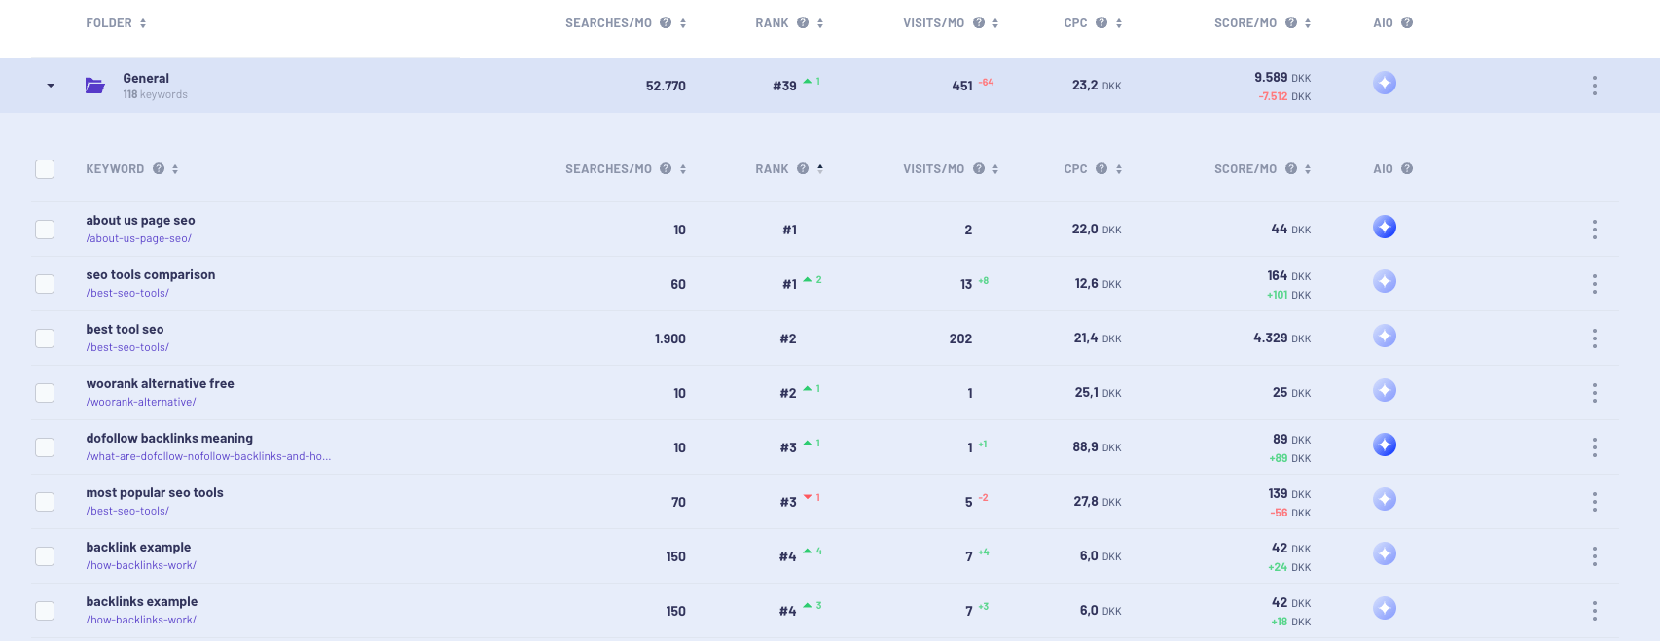This screenshot has width=1660, height=641.
Task: Open /about-us-page-seo/ URL link
Action: click(138, 238)
